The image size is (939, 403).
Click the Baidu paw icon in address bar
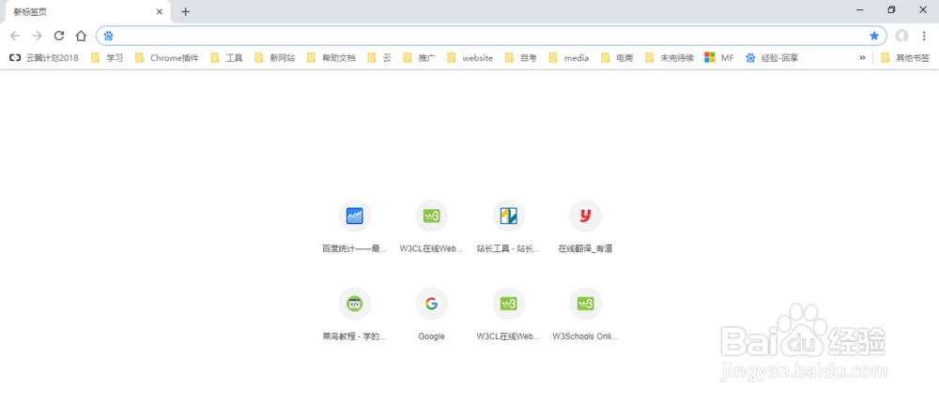(108, 36)
